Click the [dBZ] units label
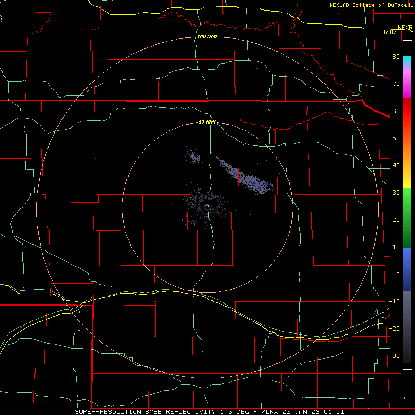The width and height of the screenshot is (415, 415). point(391,32)
